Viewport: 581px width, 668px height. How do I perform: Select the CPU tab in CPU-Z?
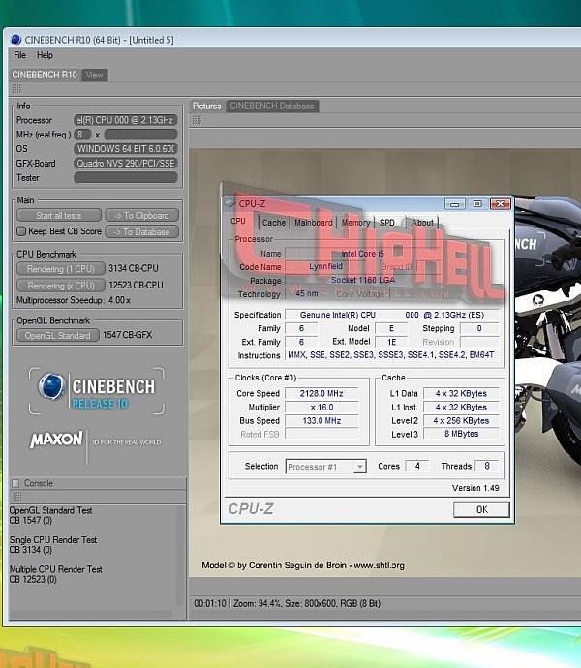(238, 221)
